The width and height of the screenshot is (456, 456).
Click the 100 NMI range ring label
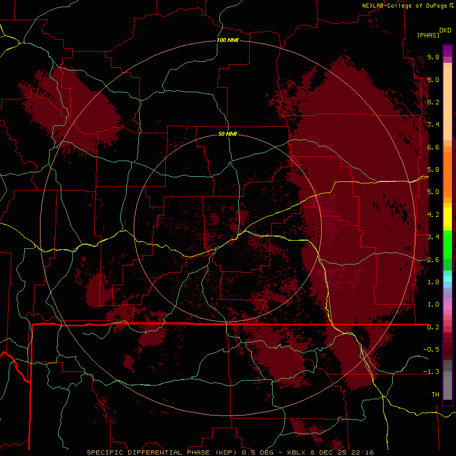[227, 40]
